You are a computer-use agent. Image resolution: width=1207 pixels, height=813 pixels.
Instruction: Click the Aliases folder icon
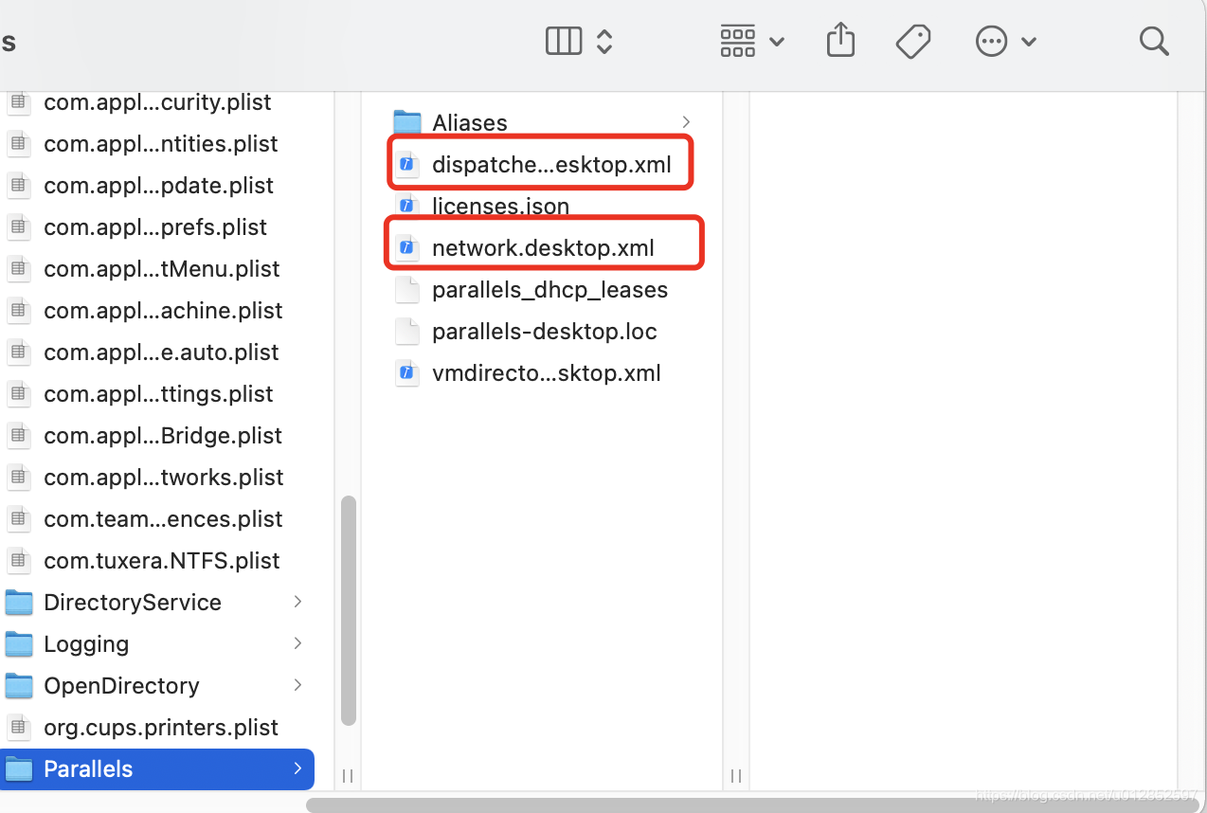tap(406, 121)
